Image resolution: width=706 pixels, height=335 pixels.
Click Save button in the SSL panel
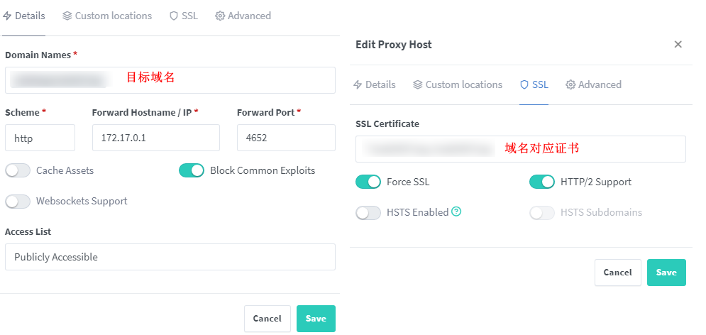coord(666,273)
